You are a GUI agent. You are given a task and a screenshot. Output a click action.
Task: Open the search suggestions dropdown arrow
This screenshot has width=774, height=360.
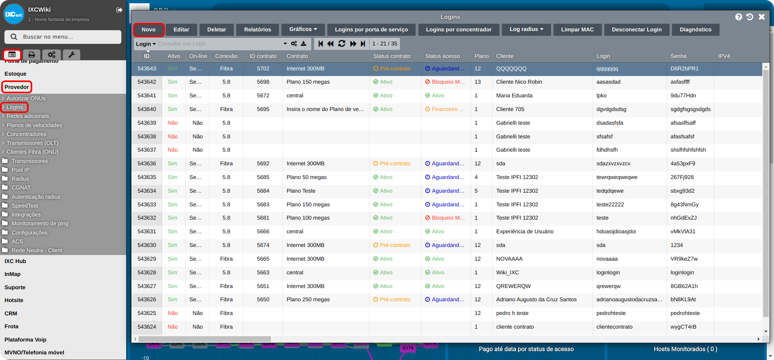[x=285, y=44]
